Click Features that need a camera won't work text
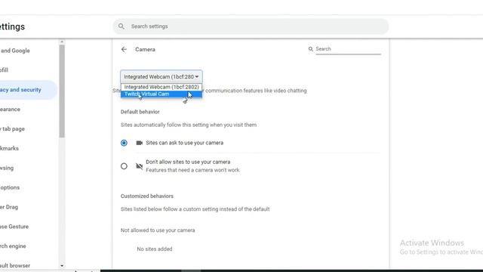This screenshot has width=483, height=272. click(x=192, y=170)
